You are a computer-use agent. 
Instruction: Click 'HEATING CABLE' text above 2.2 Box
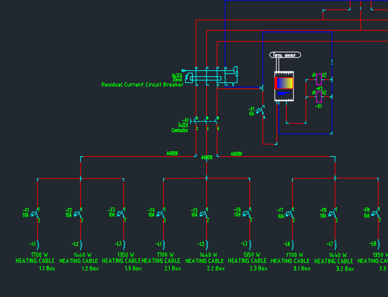coord(204,261)
